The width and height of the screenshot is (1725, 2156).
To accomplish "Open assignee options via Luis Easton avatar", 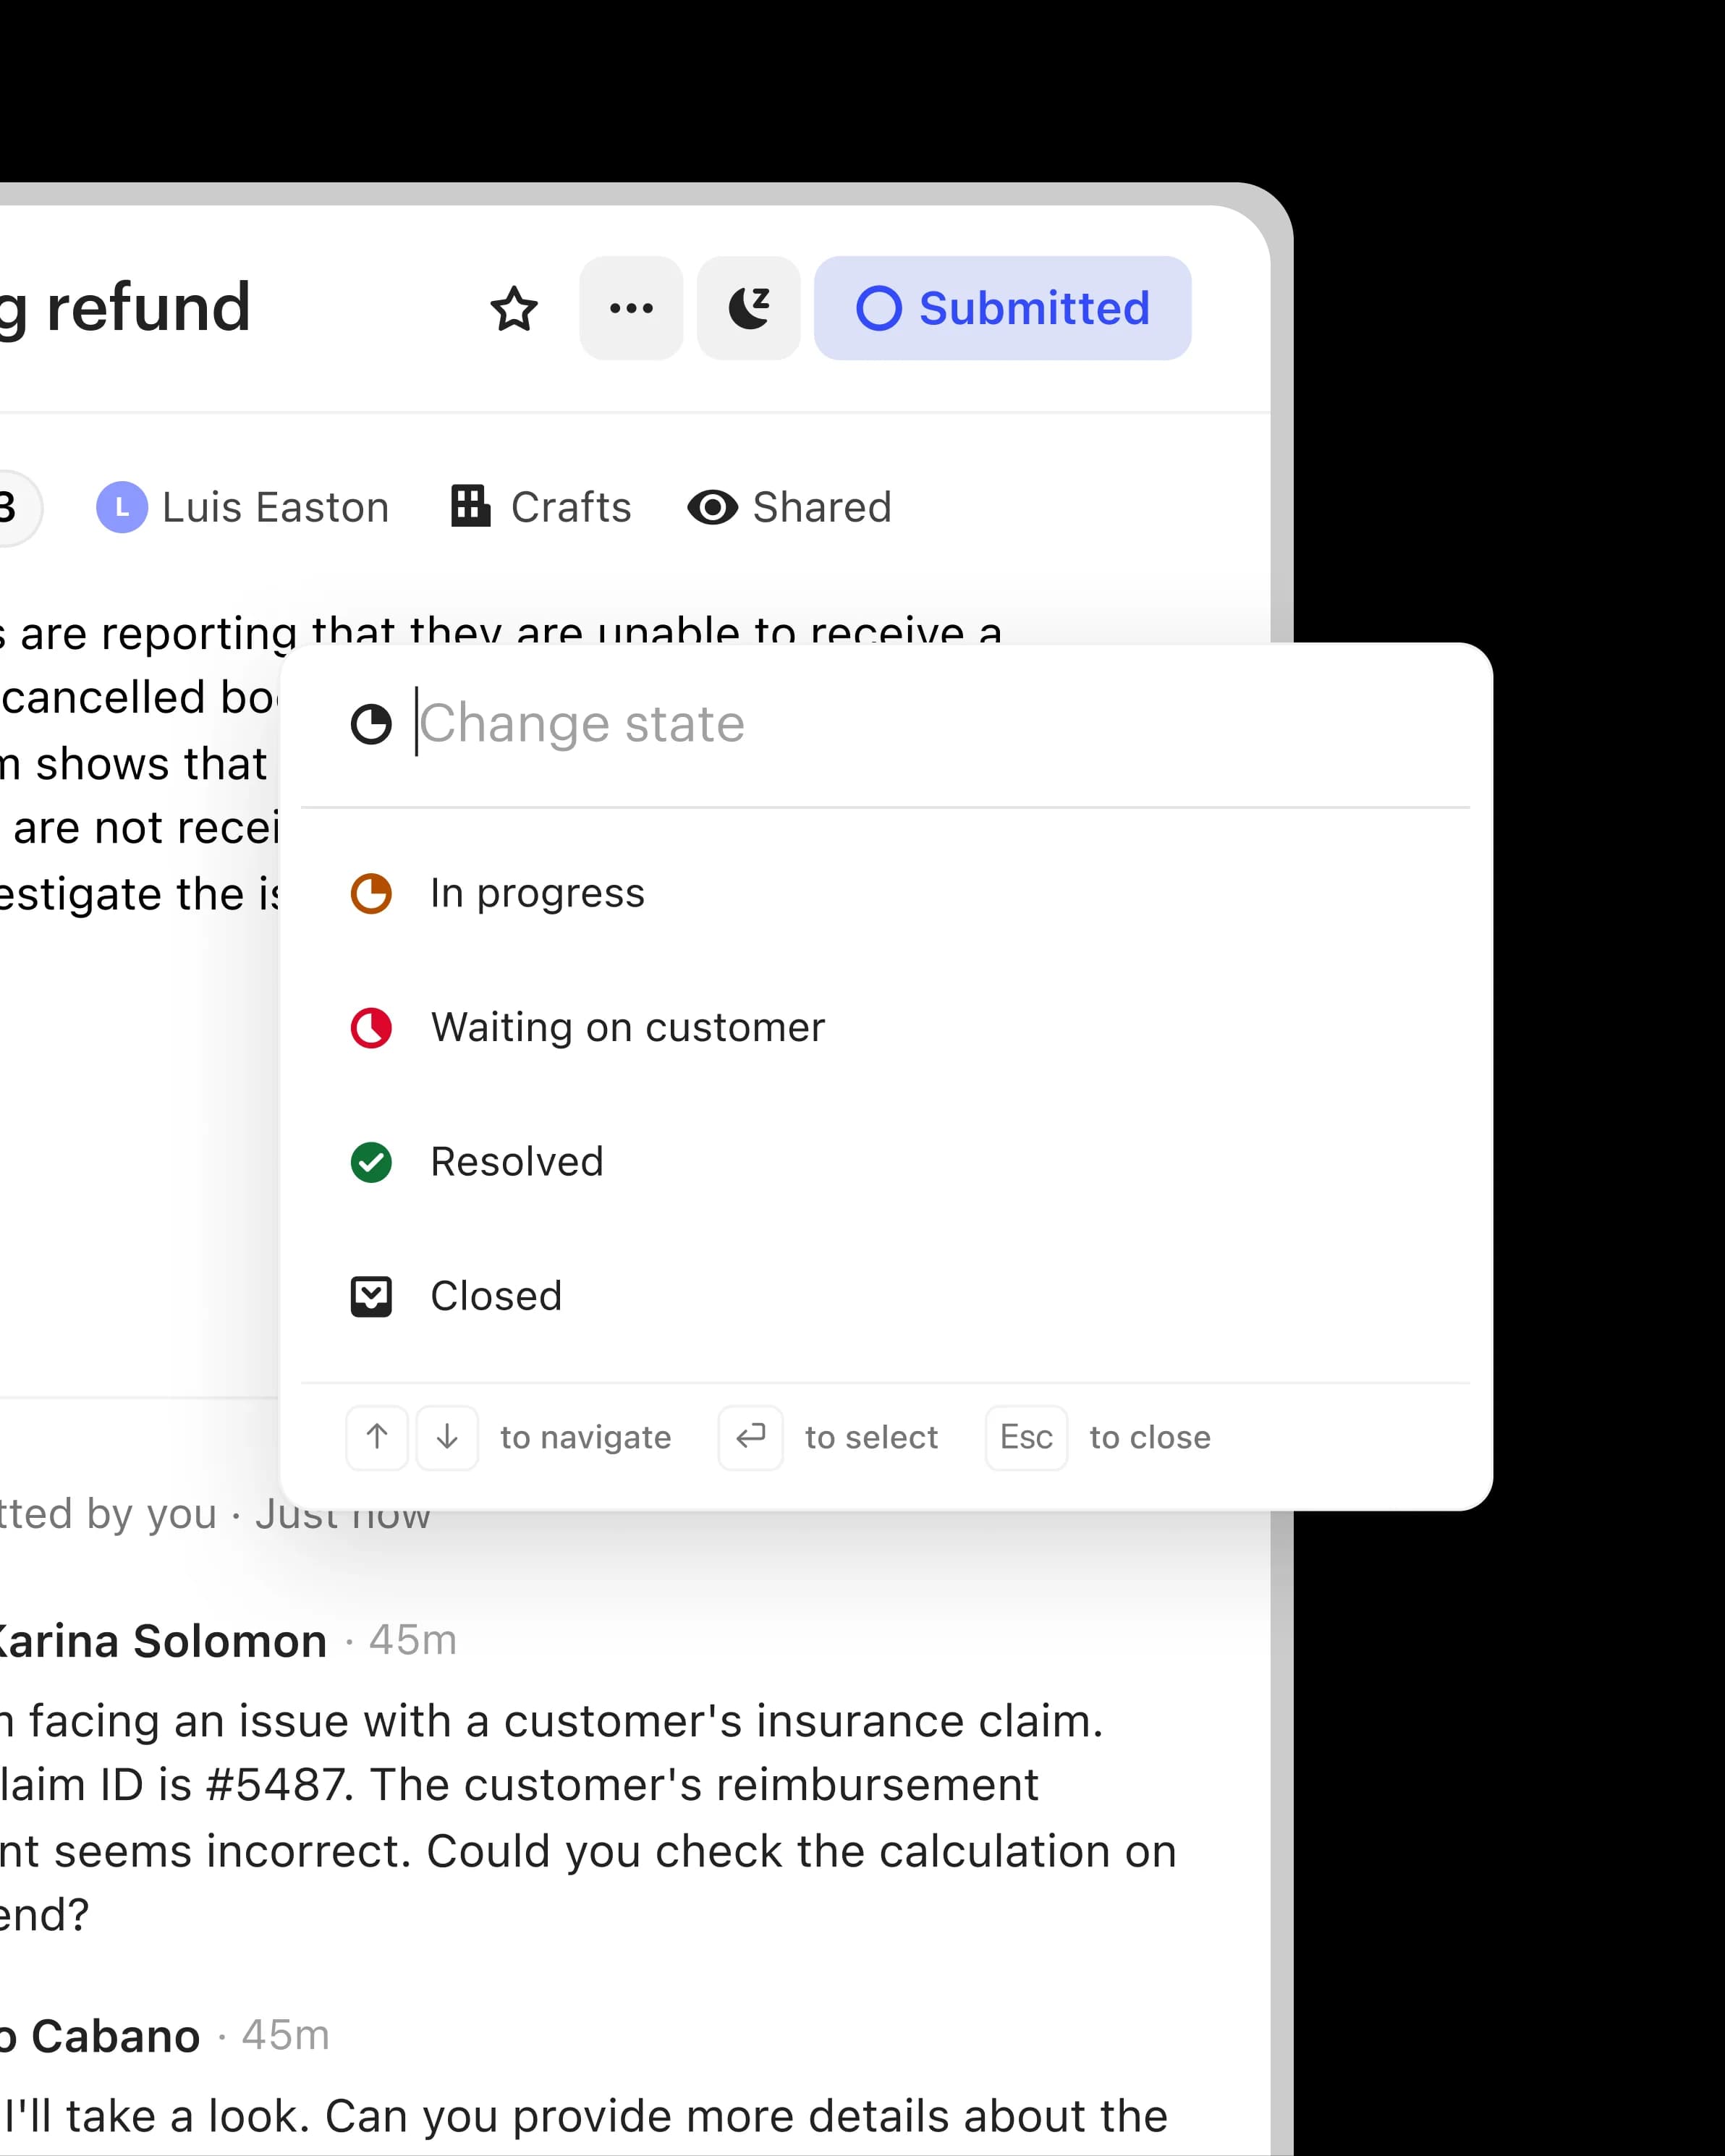I will point(121,507).
